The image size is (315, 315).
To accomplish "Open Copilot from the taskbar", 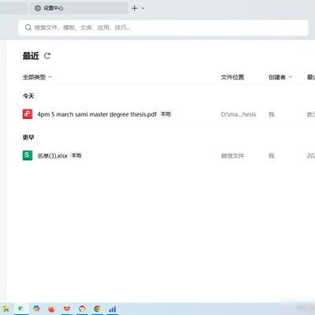I will pos(36,309).
